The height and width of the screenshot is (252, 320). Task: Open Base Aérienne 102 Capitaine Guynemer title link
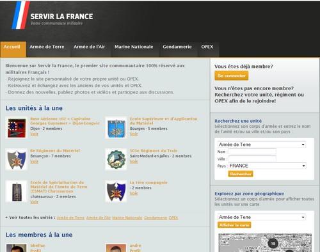pos(65,121)
